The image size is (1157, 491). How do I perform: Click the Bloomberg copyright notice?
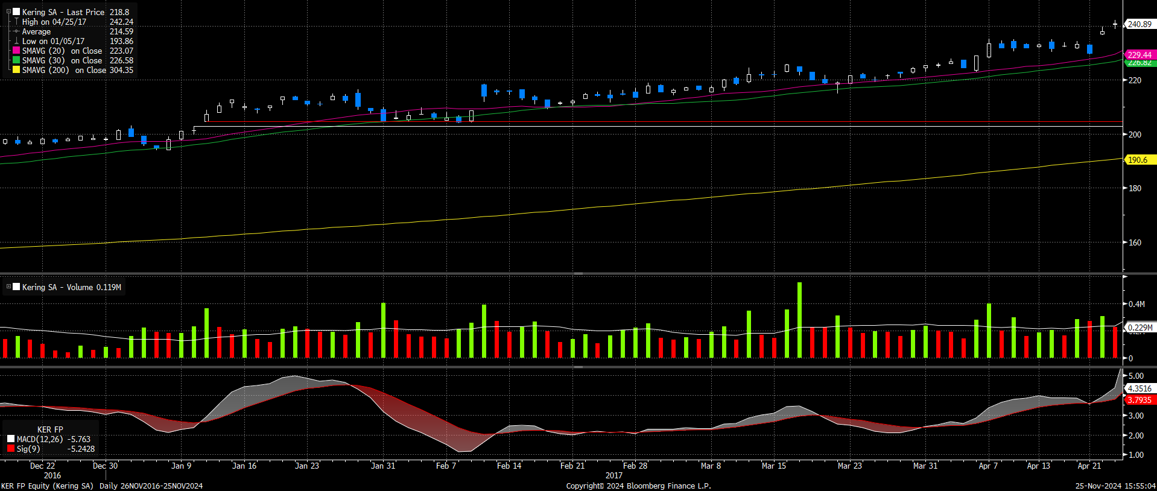(x=638, y=486)
